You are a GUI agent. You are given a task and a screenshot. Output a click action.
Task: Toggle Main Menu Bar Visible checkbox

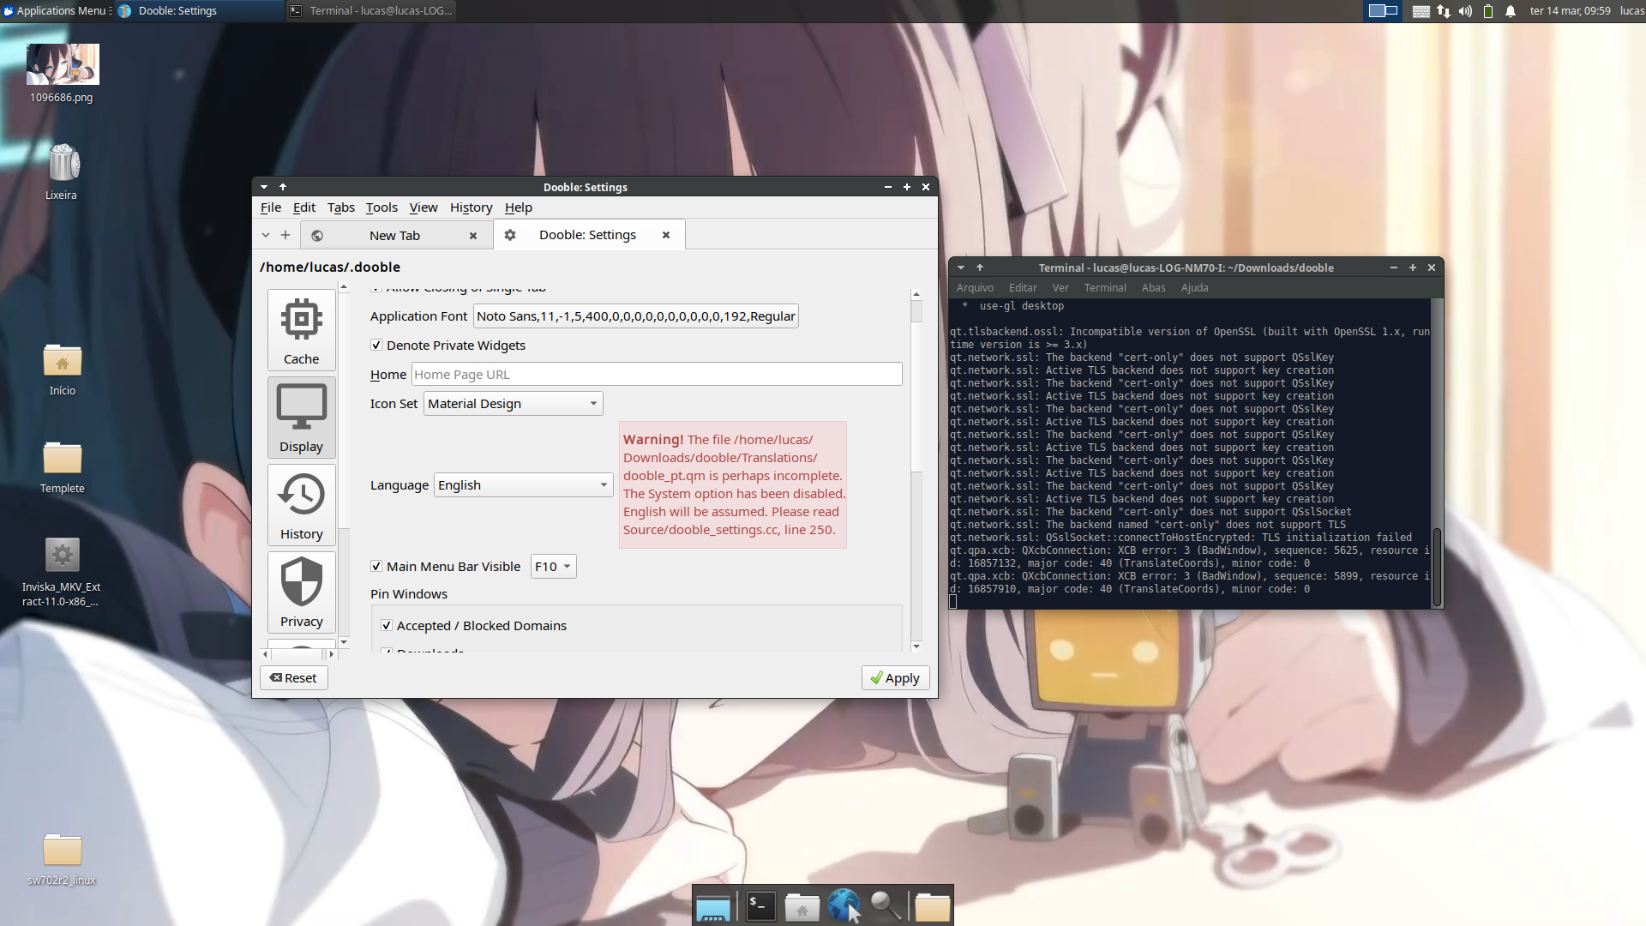376,566
